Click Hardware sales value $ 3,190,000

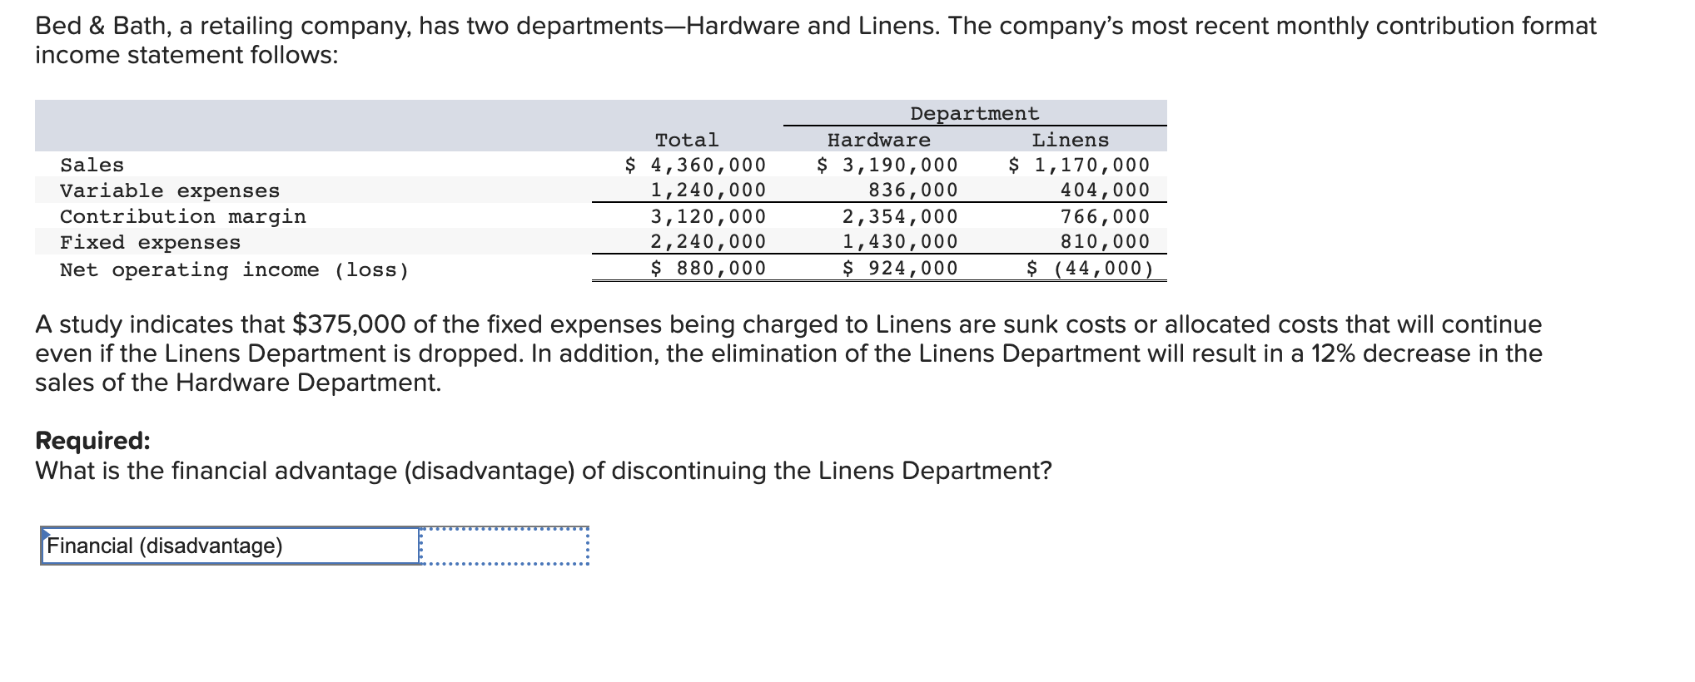pos(887,165)
